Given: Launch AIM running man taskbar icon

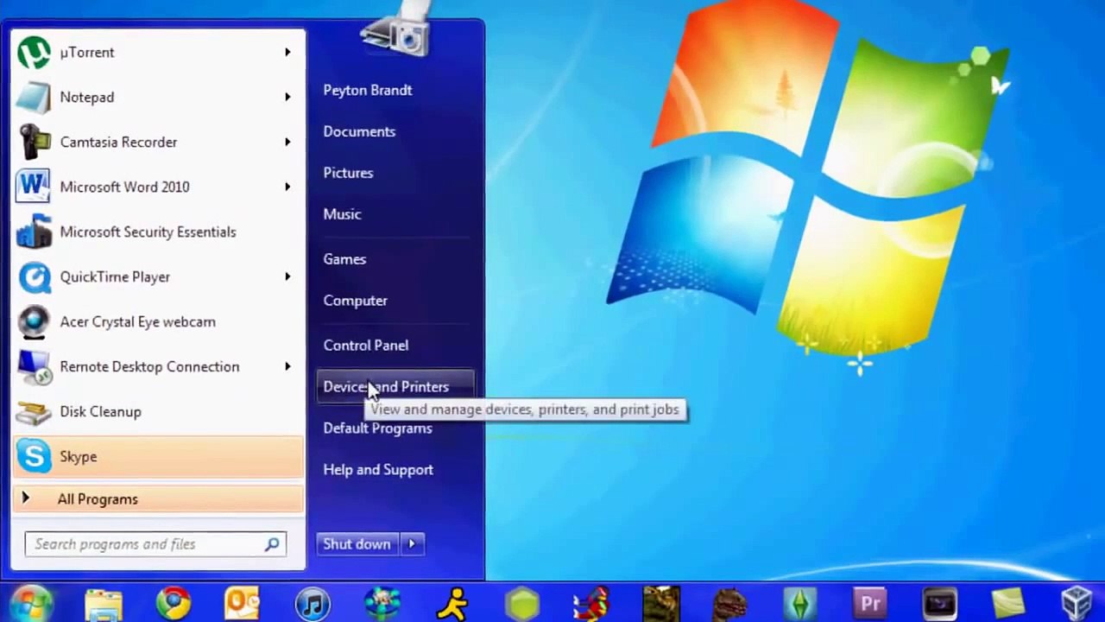Looking at the screenshot, I should [452, 603].
